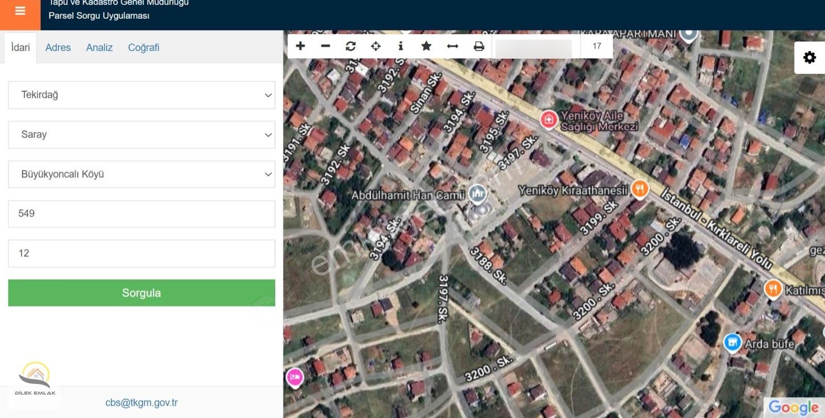Open the Analiz tab
Image resolution: width=825 pixels, height=418 pixels.
point(99,47)
